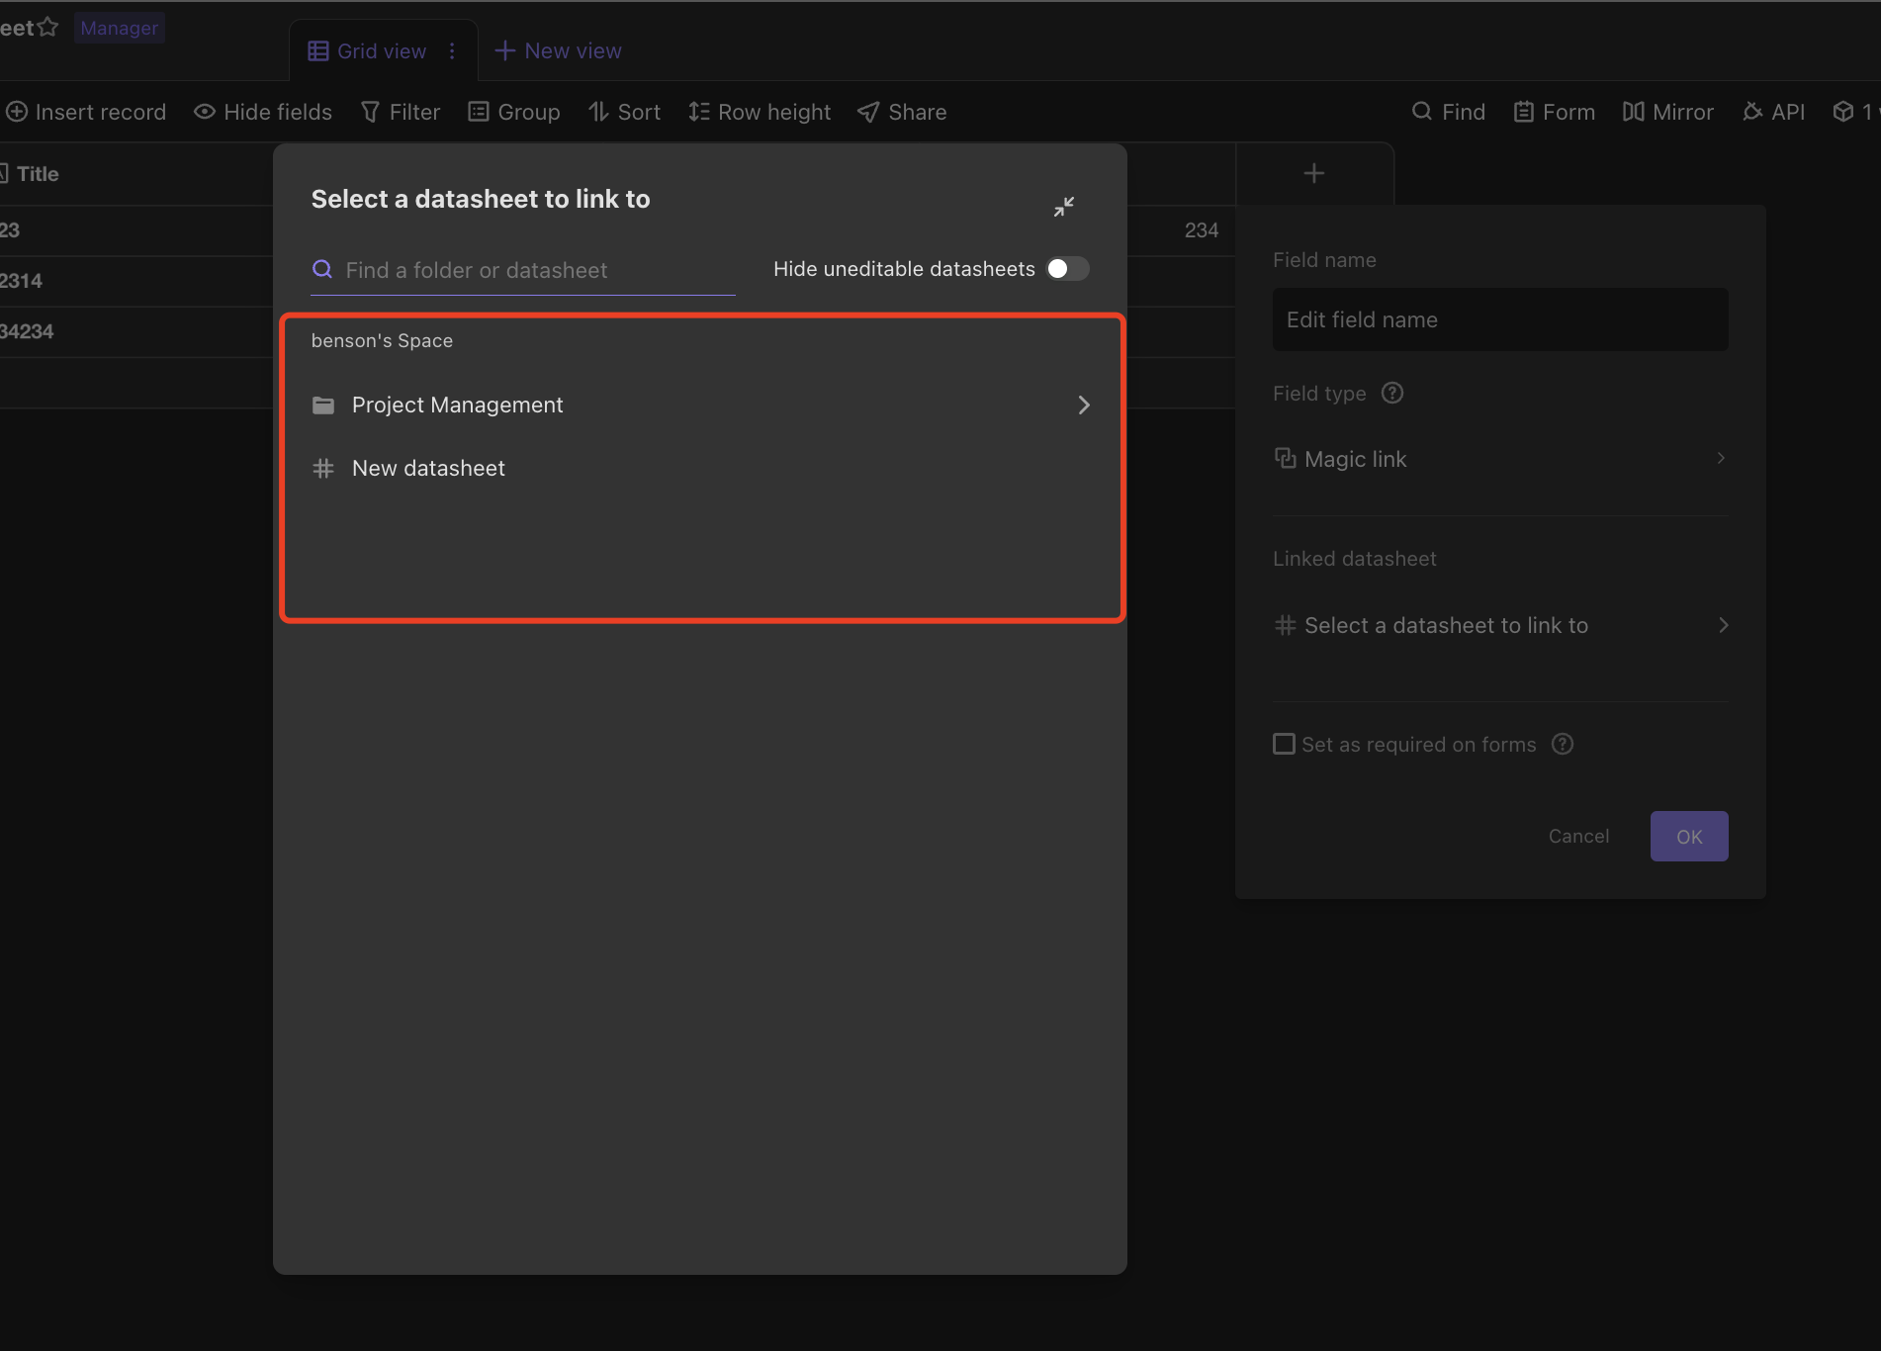This screenshot has height=1351, width=1881.
Task: Click the New datasheet grid icon
Action: click(323, 468)
